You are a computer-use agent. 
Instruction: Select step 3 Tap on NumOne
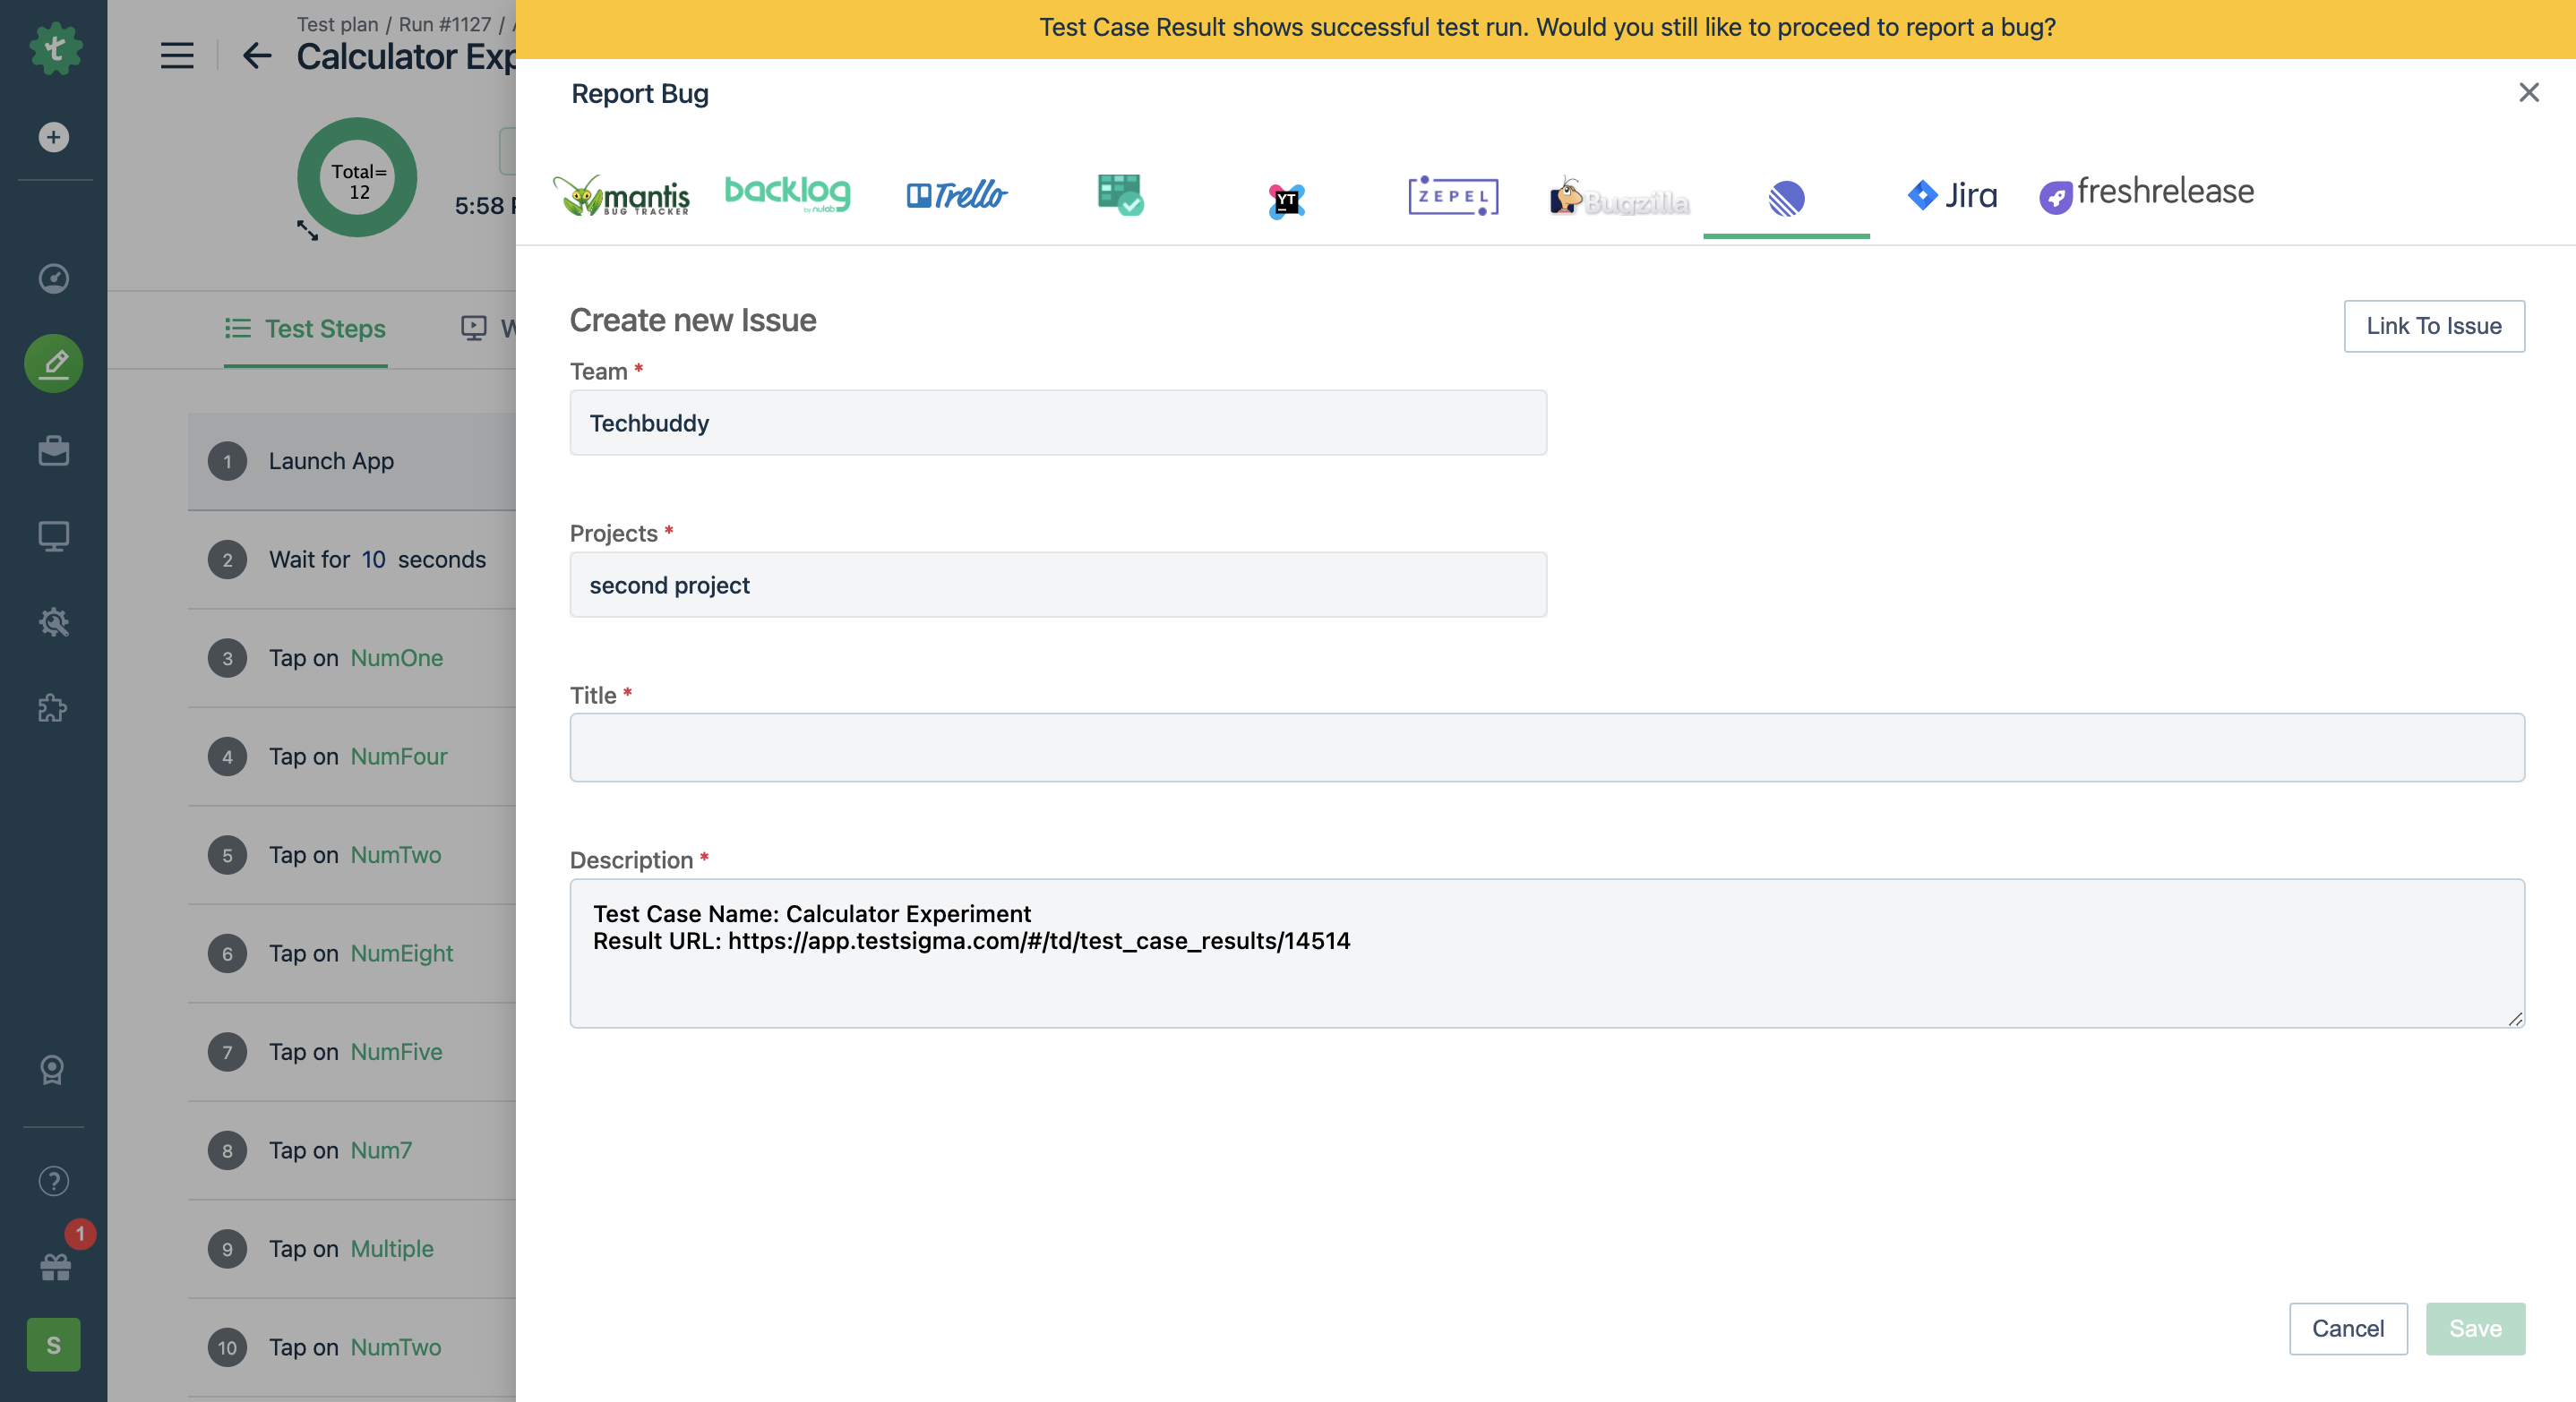(352, 657)
